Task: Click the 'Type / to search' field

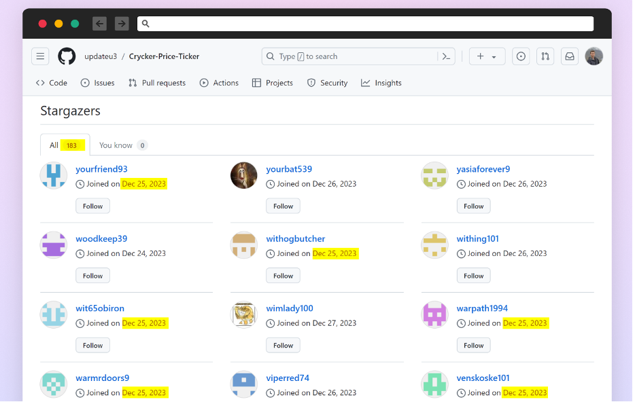Action: pyautogui.click(x=358, y=56)
